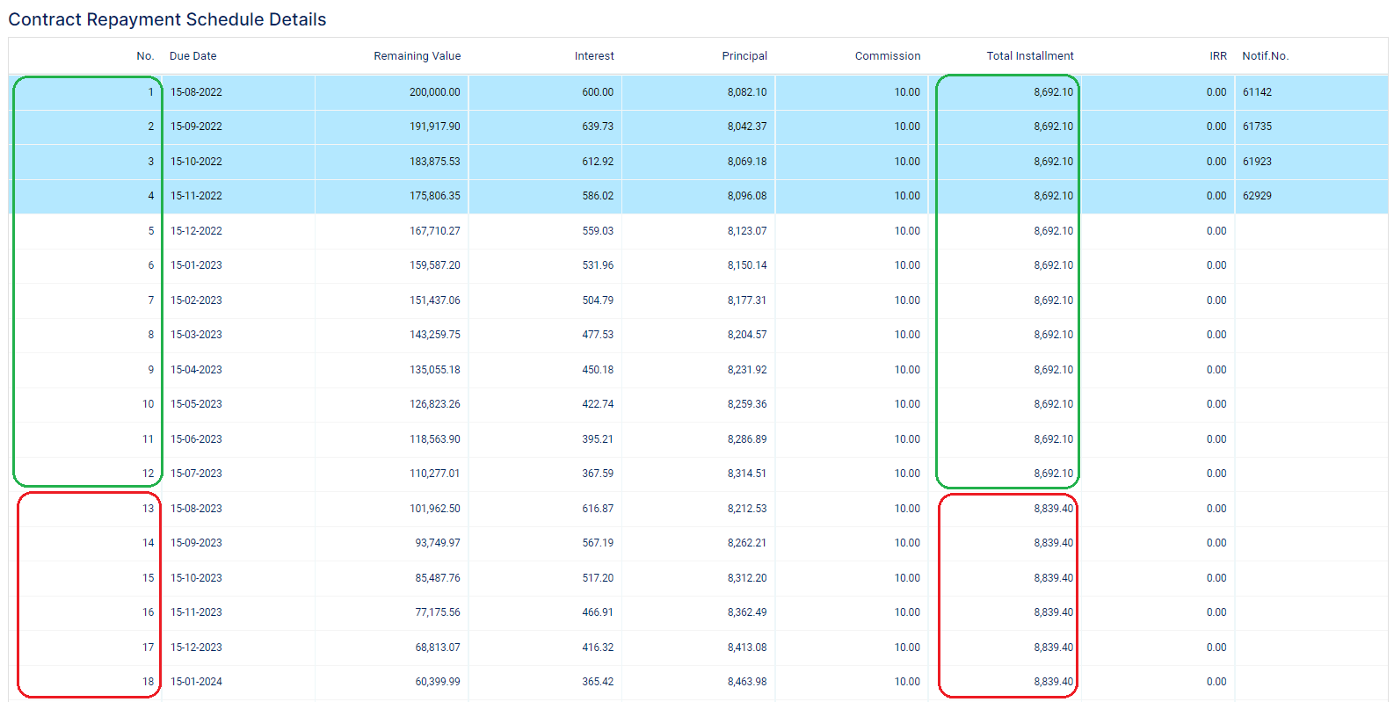The width and height of the screenshot is (1394, 702).
Task: Click total installment 8,839.40 in row 15
Action: coord(1053,578)
